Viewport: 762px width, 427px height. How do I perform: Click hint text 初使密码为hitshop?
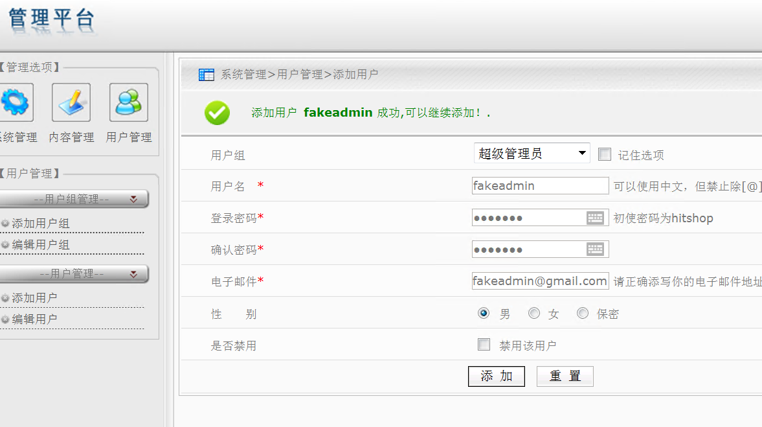(x=663, y=218)
